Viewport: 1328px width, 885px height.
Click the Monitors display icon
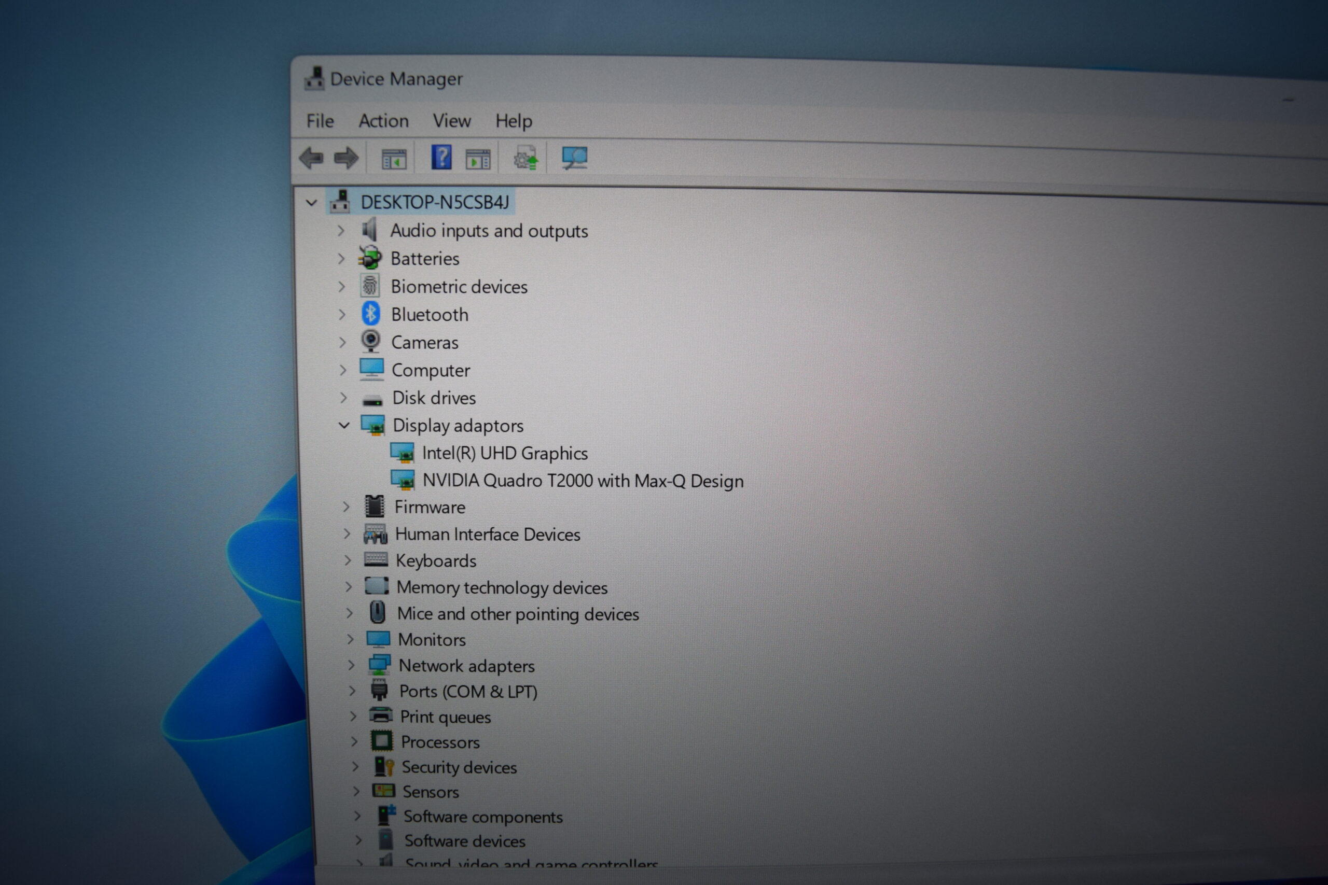point(378,639)
